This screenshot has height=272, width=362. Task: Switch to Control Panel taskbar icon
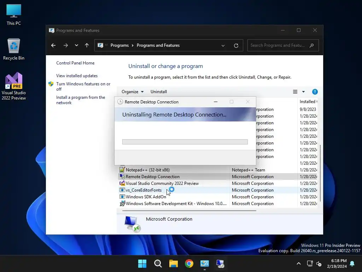(x=205, y=263)
